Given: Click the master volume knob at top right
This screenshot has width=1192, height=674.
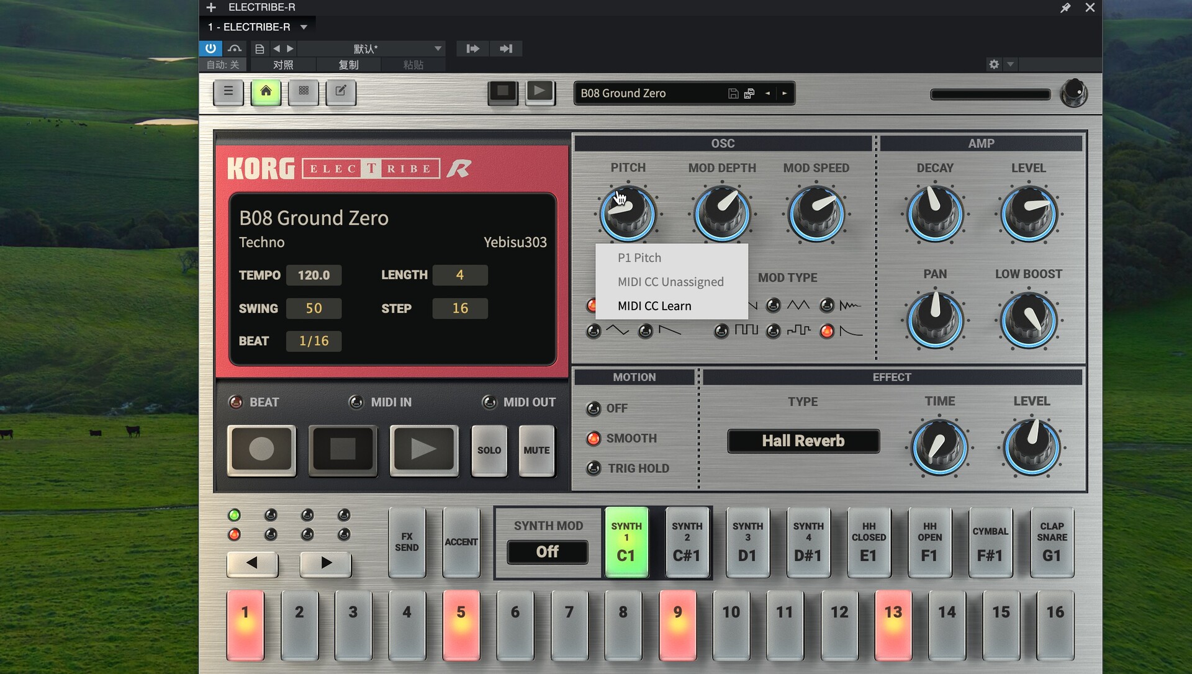Looking at the screenshot, I should point(1073,93).
